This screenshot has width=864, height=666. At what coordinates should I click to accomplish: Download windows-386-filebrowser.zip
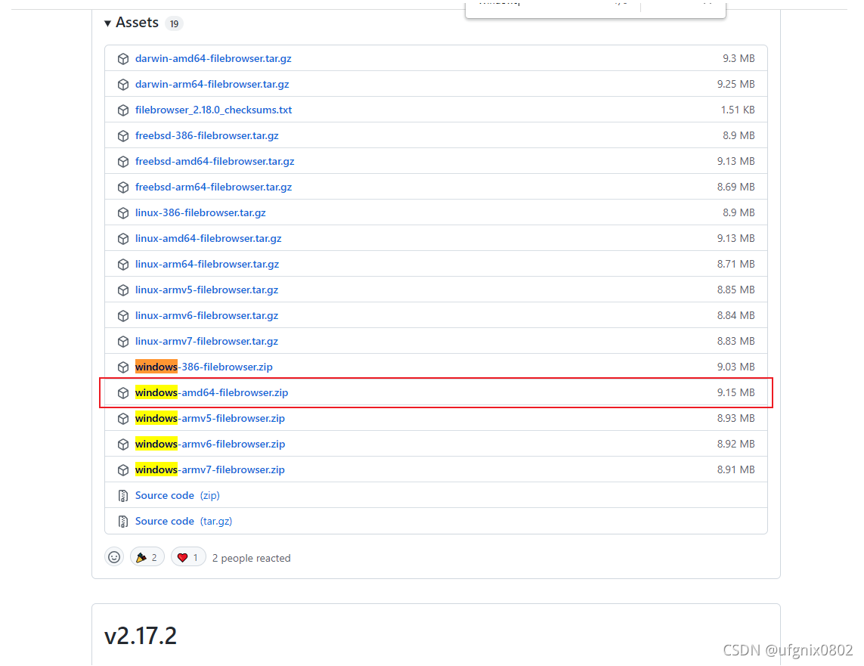click(x=204, y=367)
